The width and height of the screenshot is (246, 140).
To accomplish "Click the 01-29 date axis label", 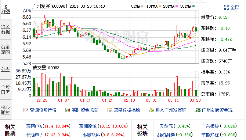I will [x=108, y=100].
